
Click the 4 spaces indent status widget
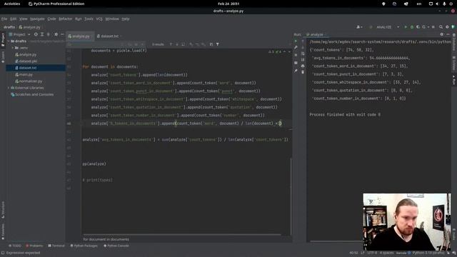pyautogui.click(x=387, y=253)
